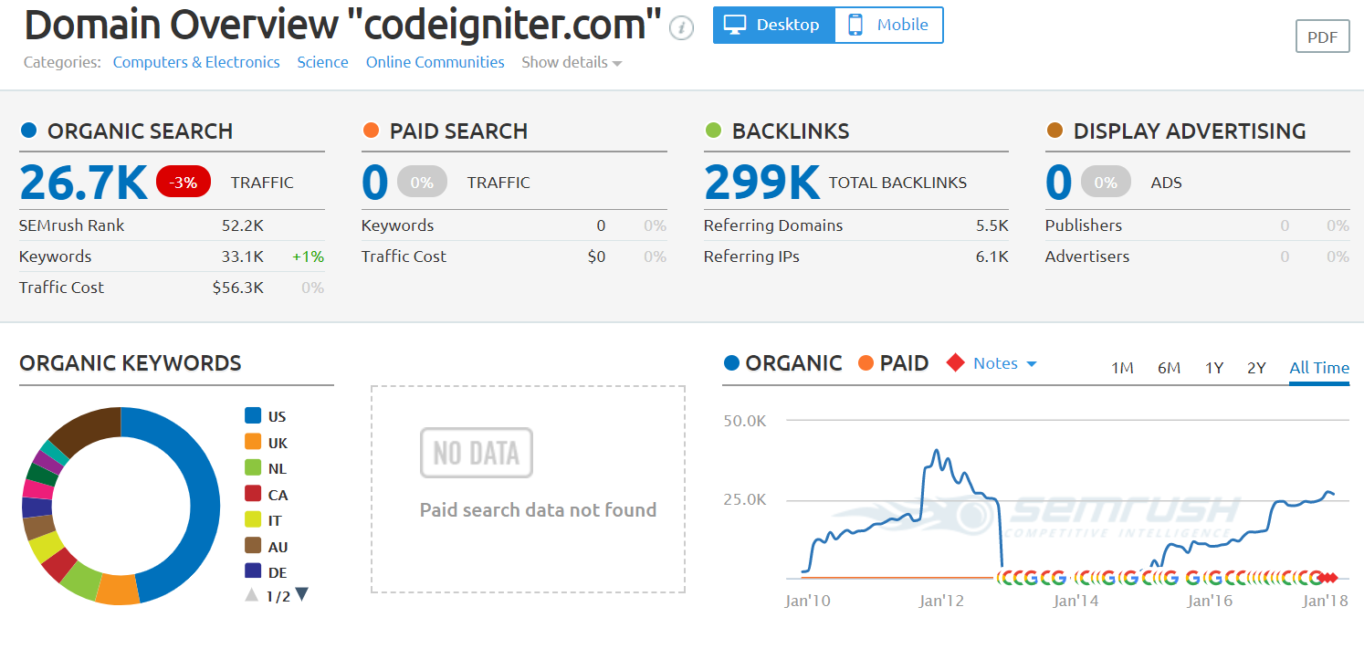This screenshot has height=649, width=1364.
Task: Click the US blue legend swatch
Action: click(253, 416)
